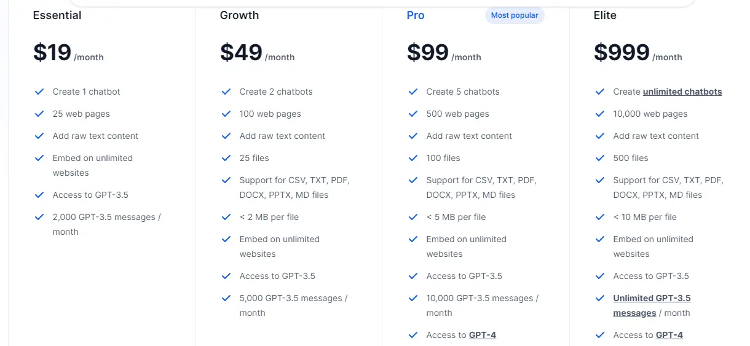Click checkmark beside Growth 25 files
The image size is (750, 346).
(x=226, y=158)
